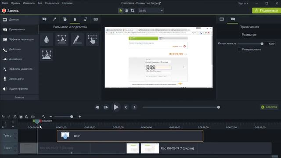
Task: Open the Keystroke callouts tab
Action: tap(96, 19)
